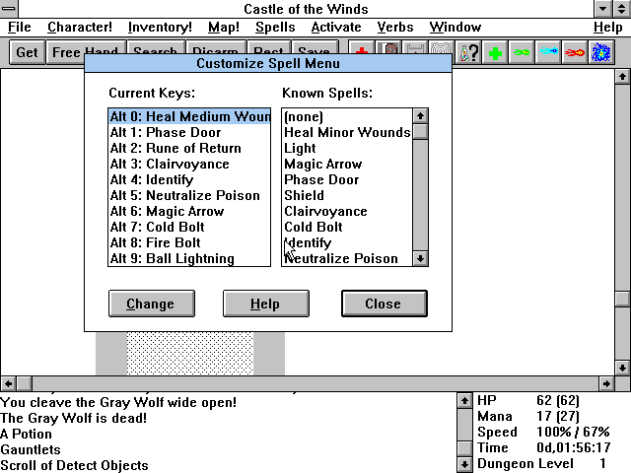Click the message log scrollbar thumb
This screenshot has height=473, width=631.
coord(464,448)
